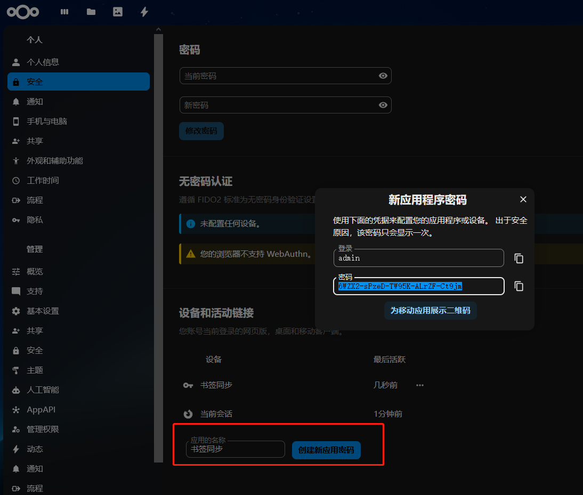Show the new password text
Screen dimensions: 583x495
coord(383,105)
